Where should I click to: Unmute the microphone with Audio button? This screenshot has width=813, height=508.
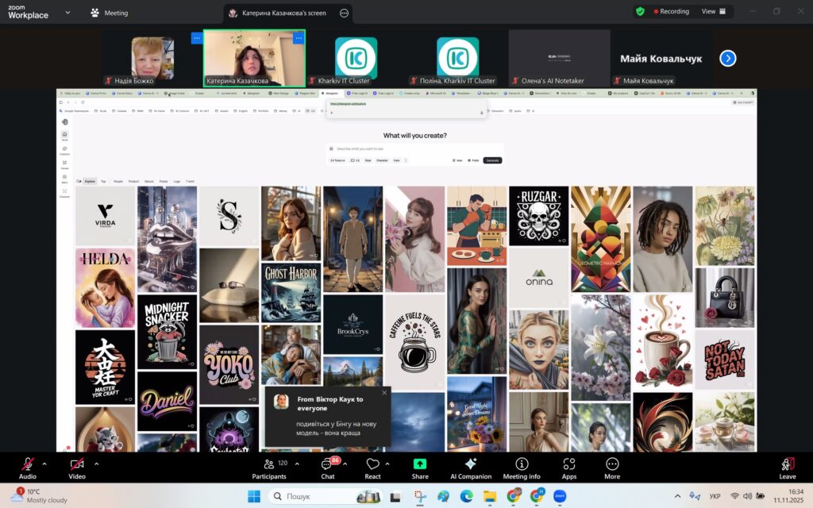click(x=28, y=467)
